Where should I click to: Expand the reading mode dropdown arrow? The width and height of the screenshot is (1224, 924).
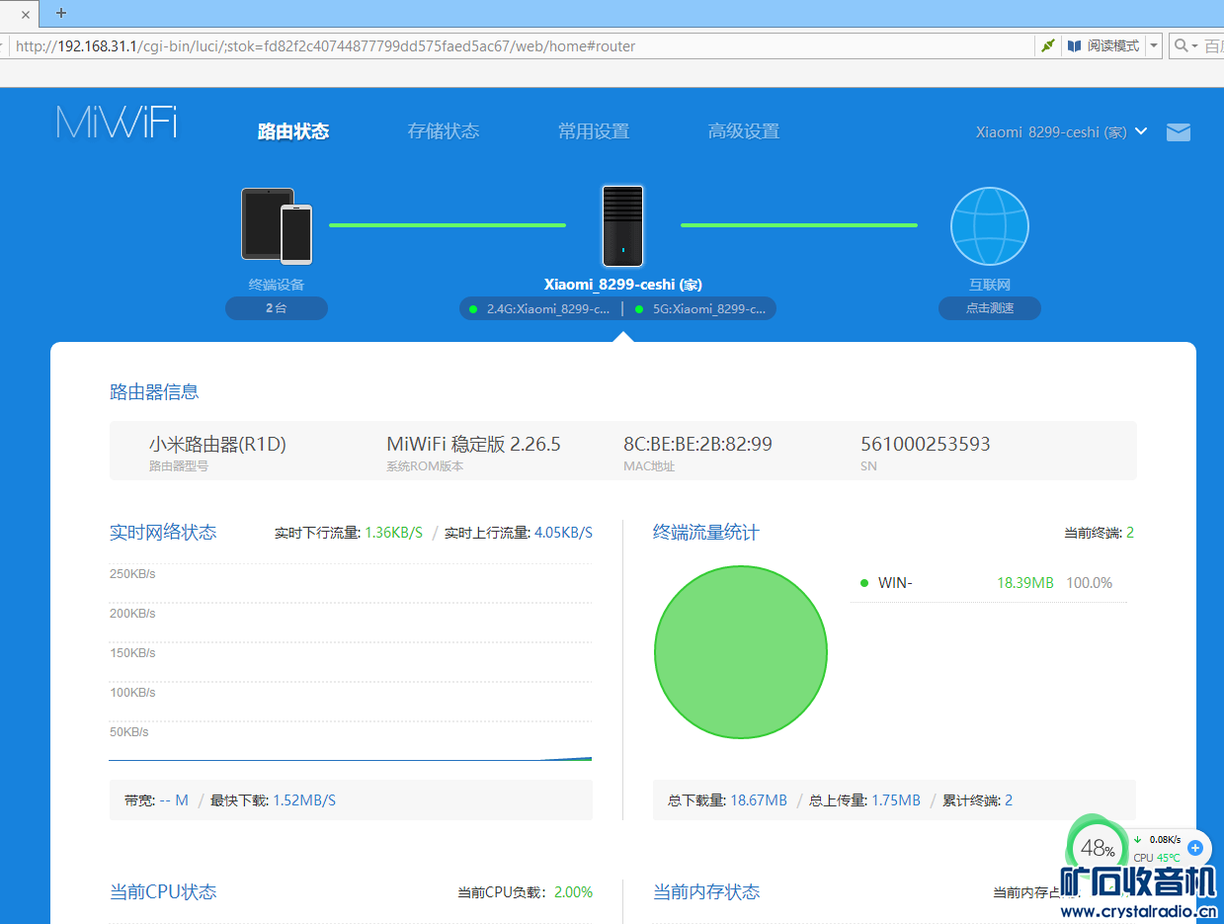tap(1153, 46)
